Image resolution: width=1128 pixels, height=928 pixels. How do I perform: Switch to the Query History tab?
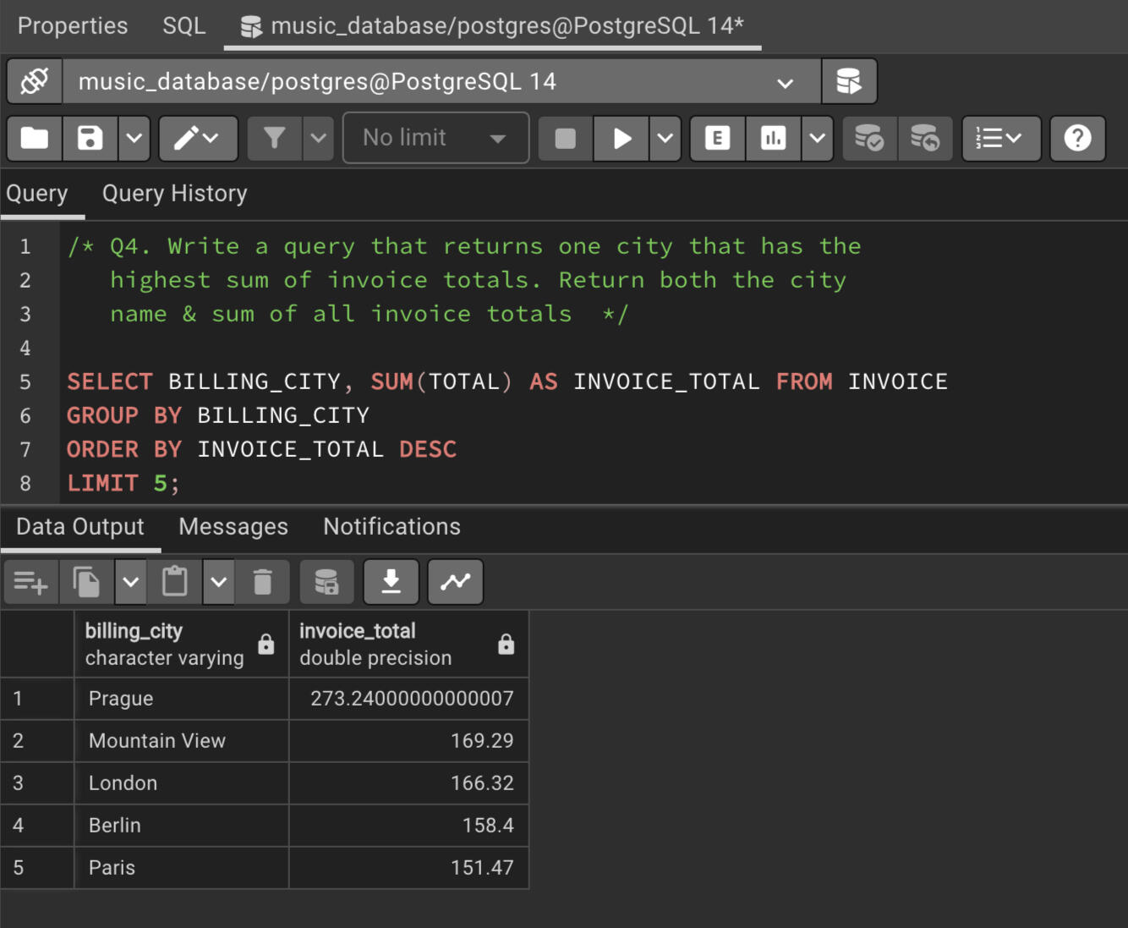174,194
